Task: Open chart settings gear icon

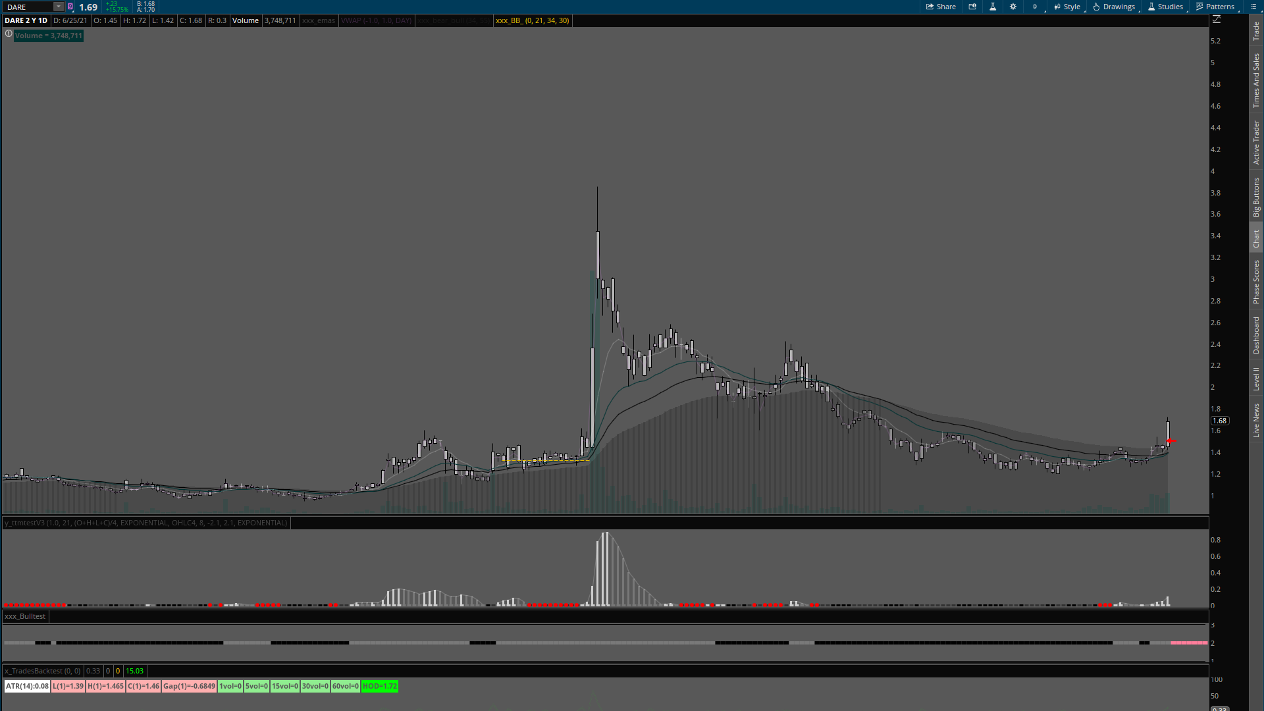Action: [1013, 7]
